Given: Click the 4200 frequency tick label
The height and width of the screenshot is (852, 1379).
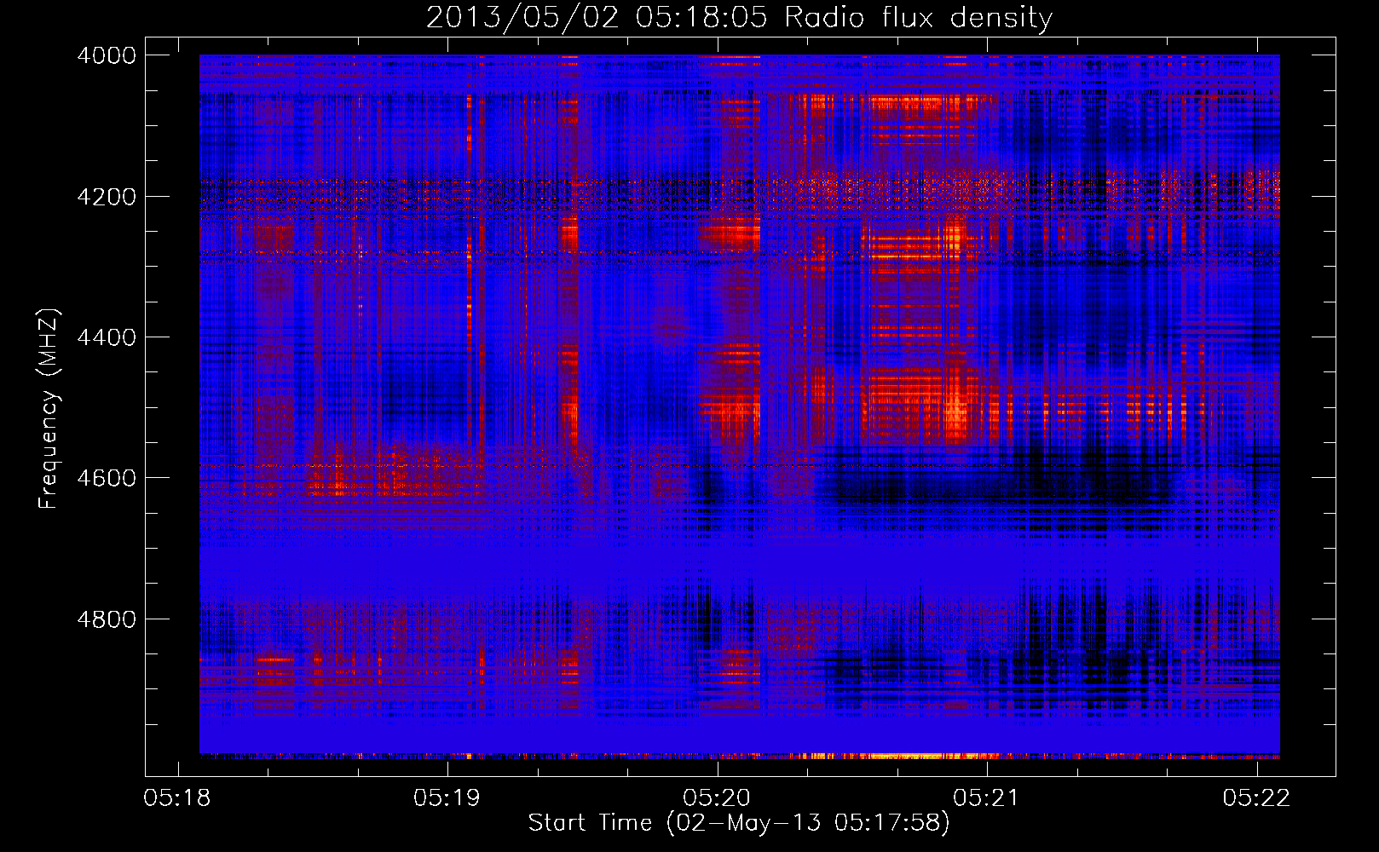Looking at the screenshot, I should pos(107,197).
